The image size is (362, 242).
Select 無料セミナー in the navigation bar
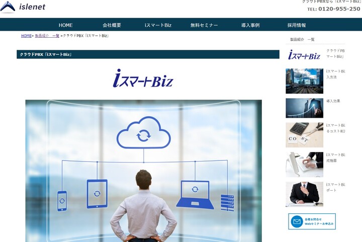point(204,25)
